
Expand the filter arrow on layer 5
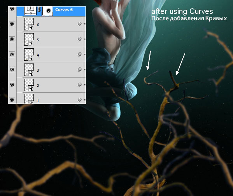pyautogui.click(x=84, y=39)
